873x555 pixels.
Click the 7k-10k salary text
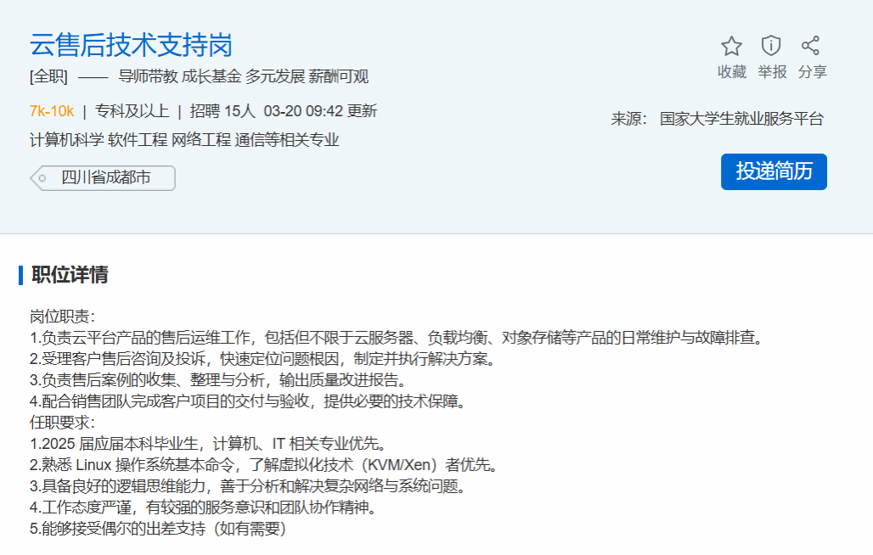click(x=52, y=111)
